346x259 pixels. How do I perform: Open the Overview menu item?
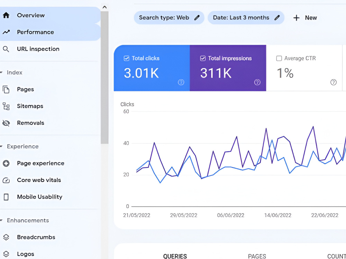click(50, 15)
